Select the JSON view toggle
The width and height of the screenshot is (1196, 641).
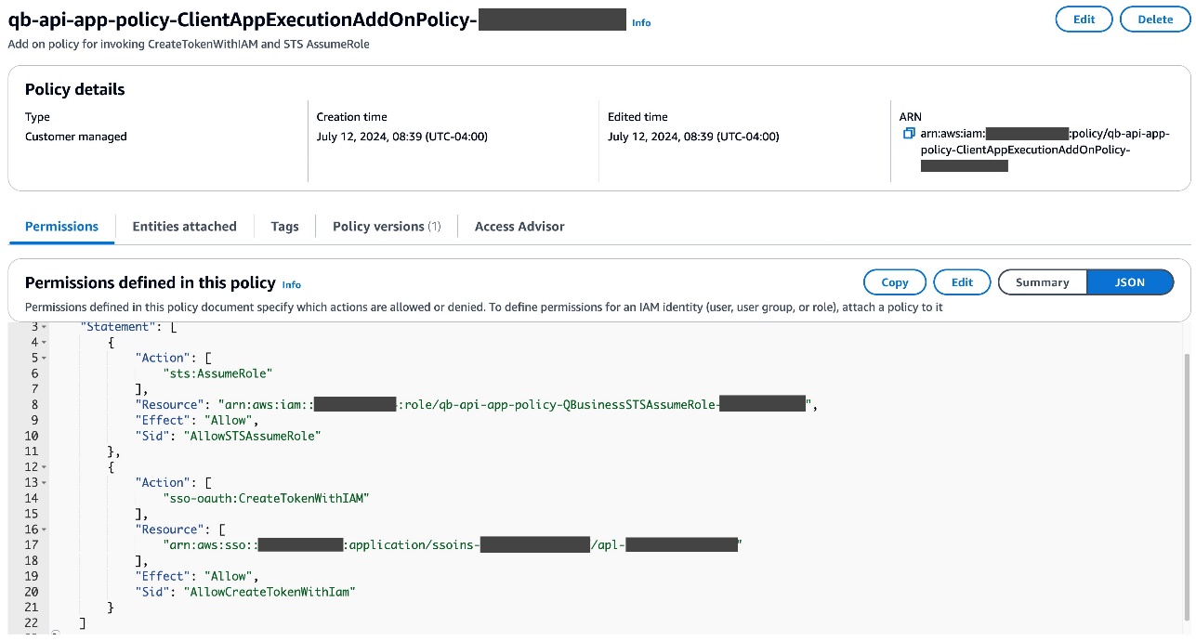click(1130, 282)
